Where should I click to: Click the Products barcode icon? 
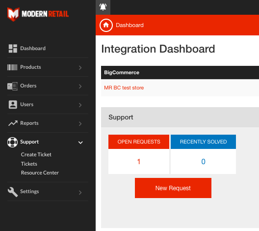(12, 67)
